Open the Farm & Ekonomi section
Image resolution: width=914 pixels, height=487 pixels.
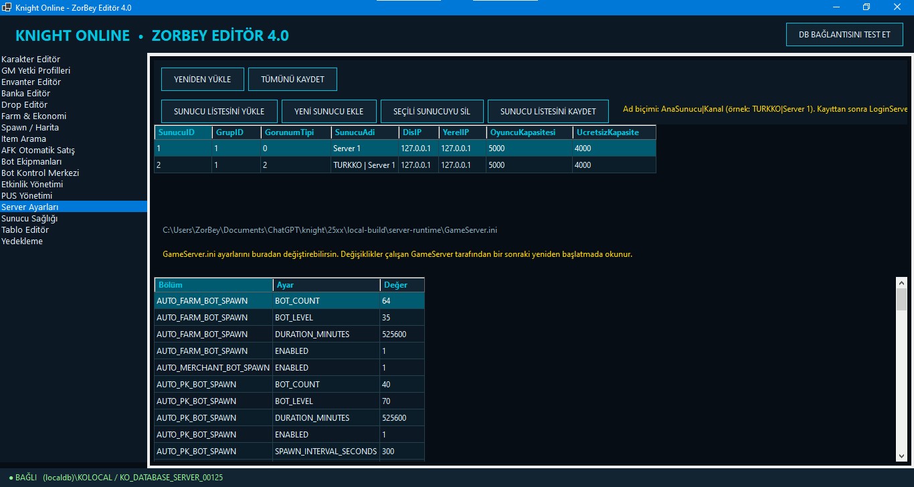coord(74,116)
